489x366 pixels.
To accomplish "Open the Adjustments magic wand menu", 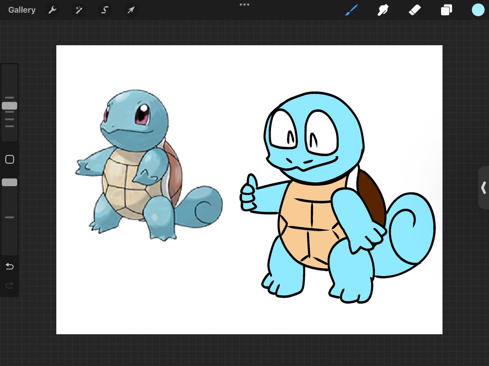I will coord(78,10).
